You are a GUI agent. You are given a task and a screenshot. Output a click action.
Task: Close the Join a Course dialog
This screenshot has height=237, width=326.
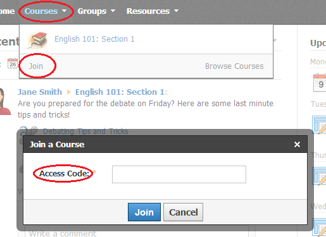(297, 145)
